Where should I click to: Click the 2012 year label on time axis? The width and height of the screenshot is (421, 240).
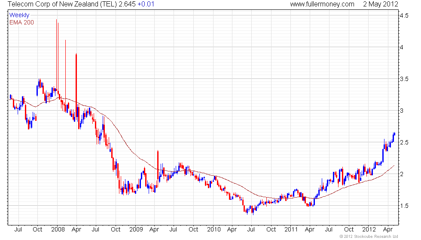click(x=369, y=229)
